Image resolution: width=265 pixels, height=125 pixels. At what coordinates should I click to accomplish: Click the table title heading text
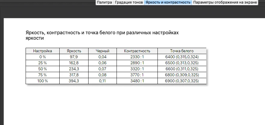102,35
